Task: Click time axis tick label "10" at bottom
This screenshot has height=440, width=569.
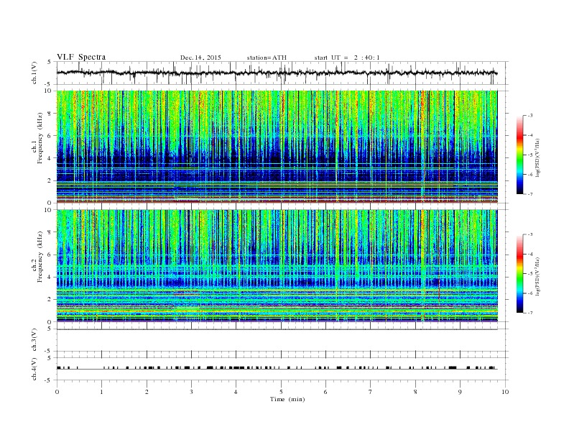Action: pos(505,392)
